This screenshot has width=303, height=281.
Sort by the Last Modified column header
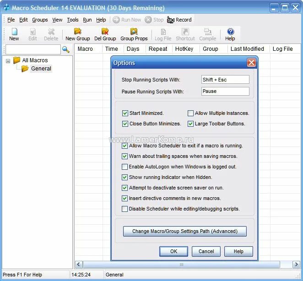coord(249,49)
